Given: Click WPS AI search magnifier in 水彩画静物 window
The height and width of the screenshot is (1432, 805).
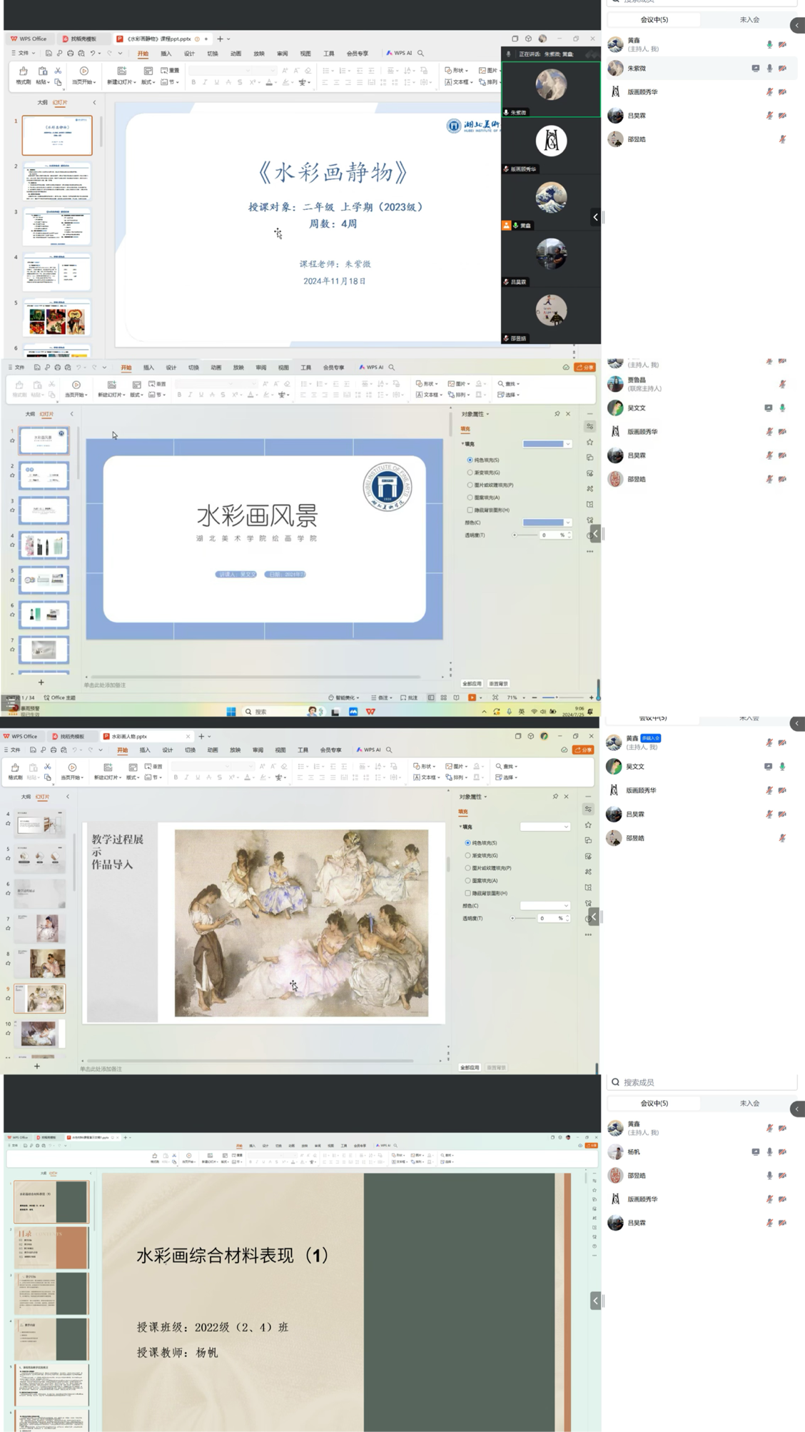Looking at the screenshot, I should tap(420, 54).
